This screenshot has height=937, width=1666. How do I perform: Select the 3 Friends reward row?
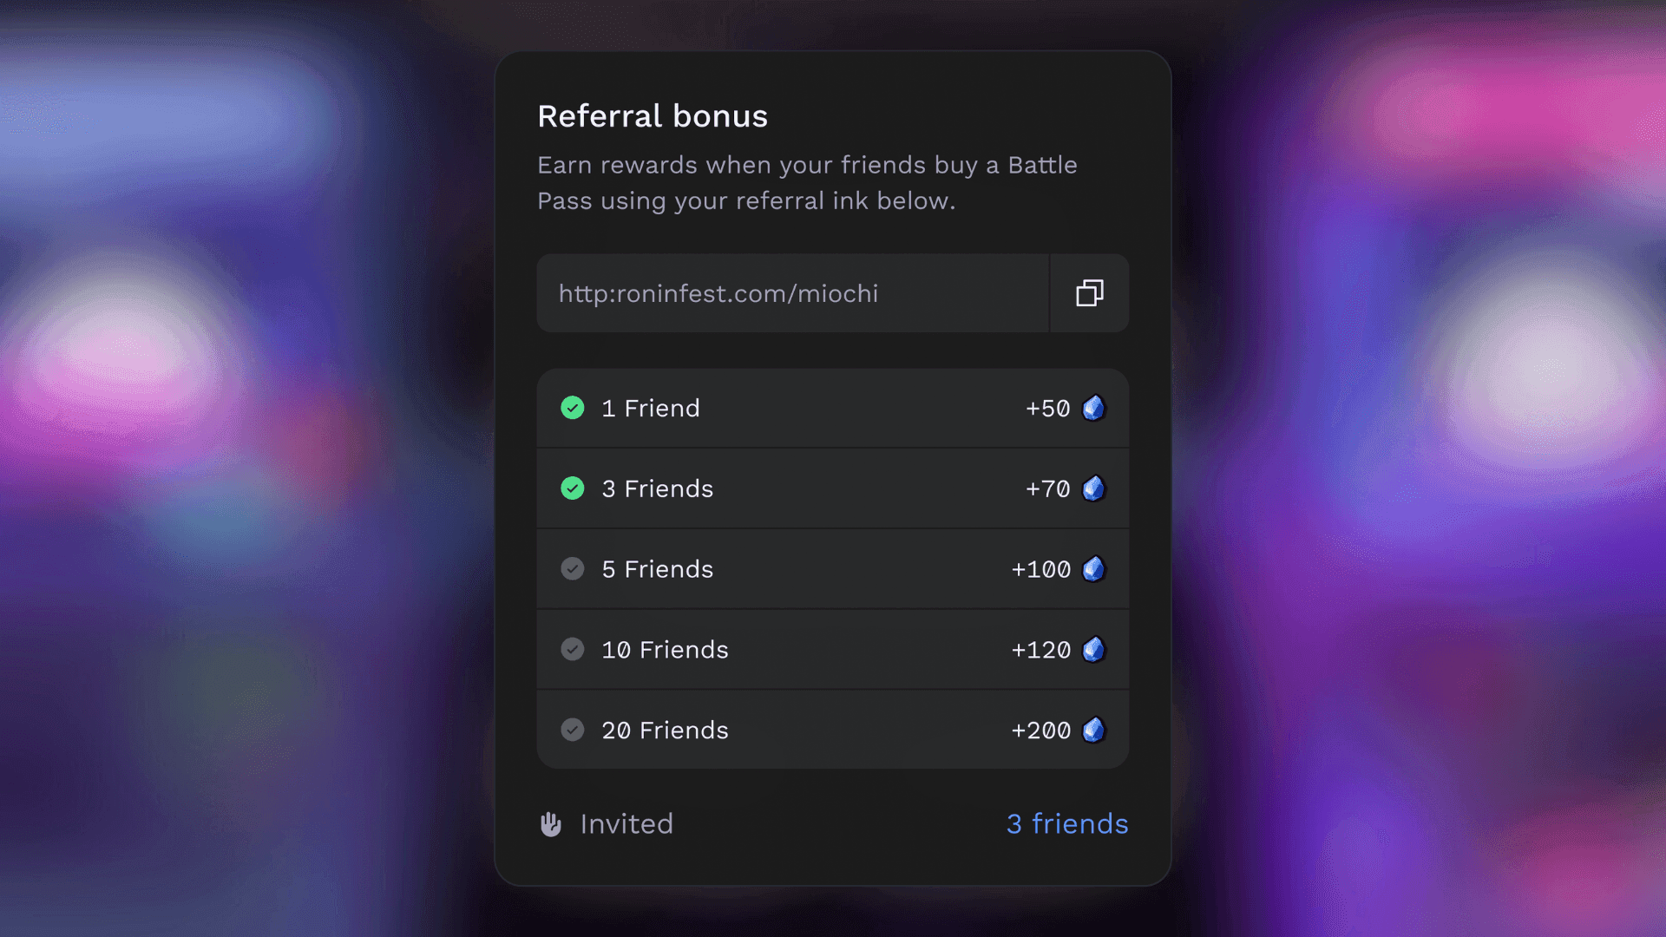tap(831, 488)
